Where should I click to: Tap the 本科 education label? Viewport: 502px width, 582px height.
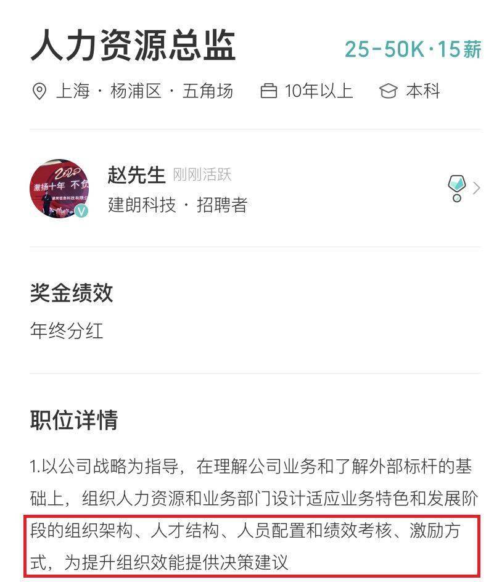tap(423, 91)
